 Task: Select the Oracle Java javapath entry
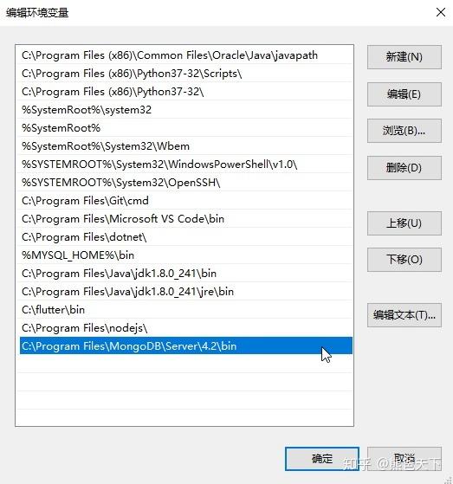point(185,55)
